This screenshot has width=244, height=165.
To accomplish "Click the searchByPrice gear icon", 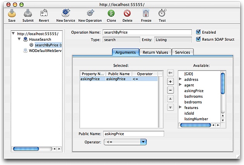I will pyautogui.click(x=31, y=45).
